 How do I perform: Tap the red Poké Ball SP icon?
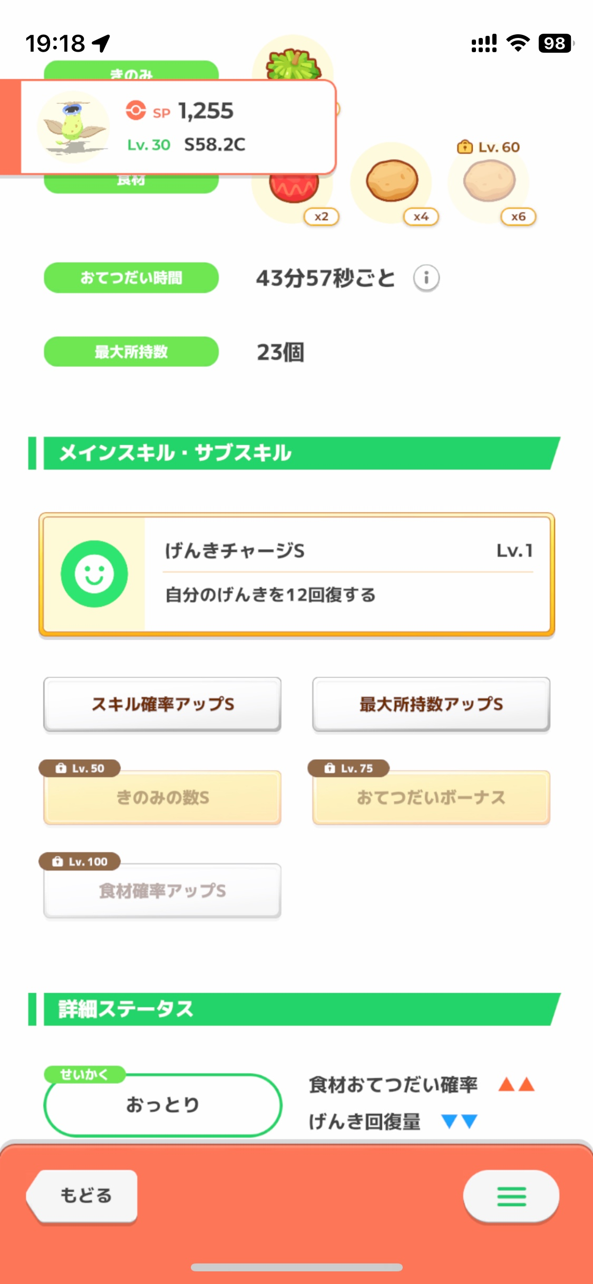(136, 111)
